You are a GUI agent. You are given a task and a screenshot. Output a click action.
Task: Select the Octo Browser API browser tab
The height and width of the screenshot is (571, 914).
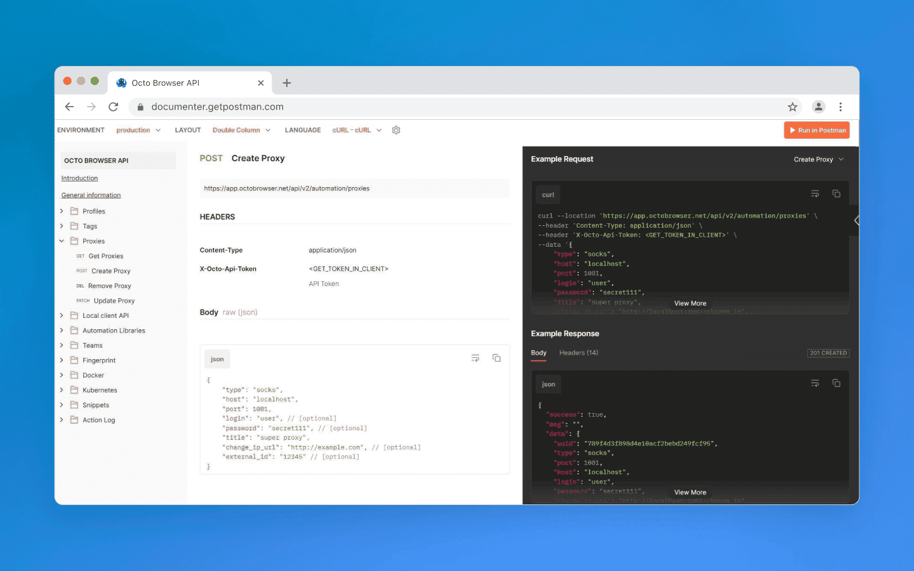[189, 83]
